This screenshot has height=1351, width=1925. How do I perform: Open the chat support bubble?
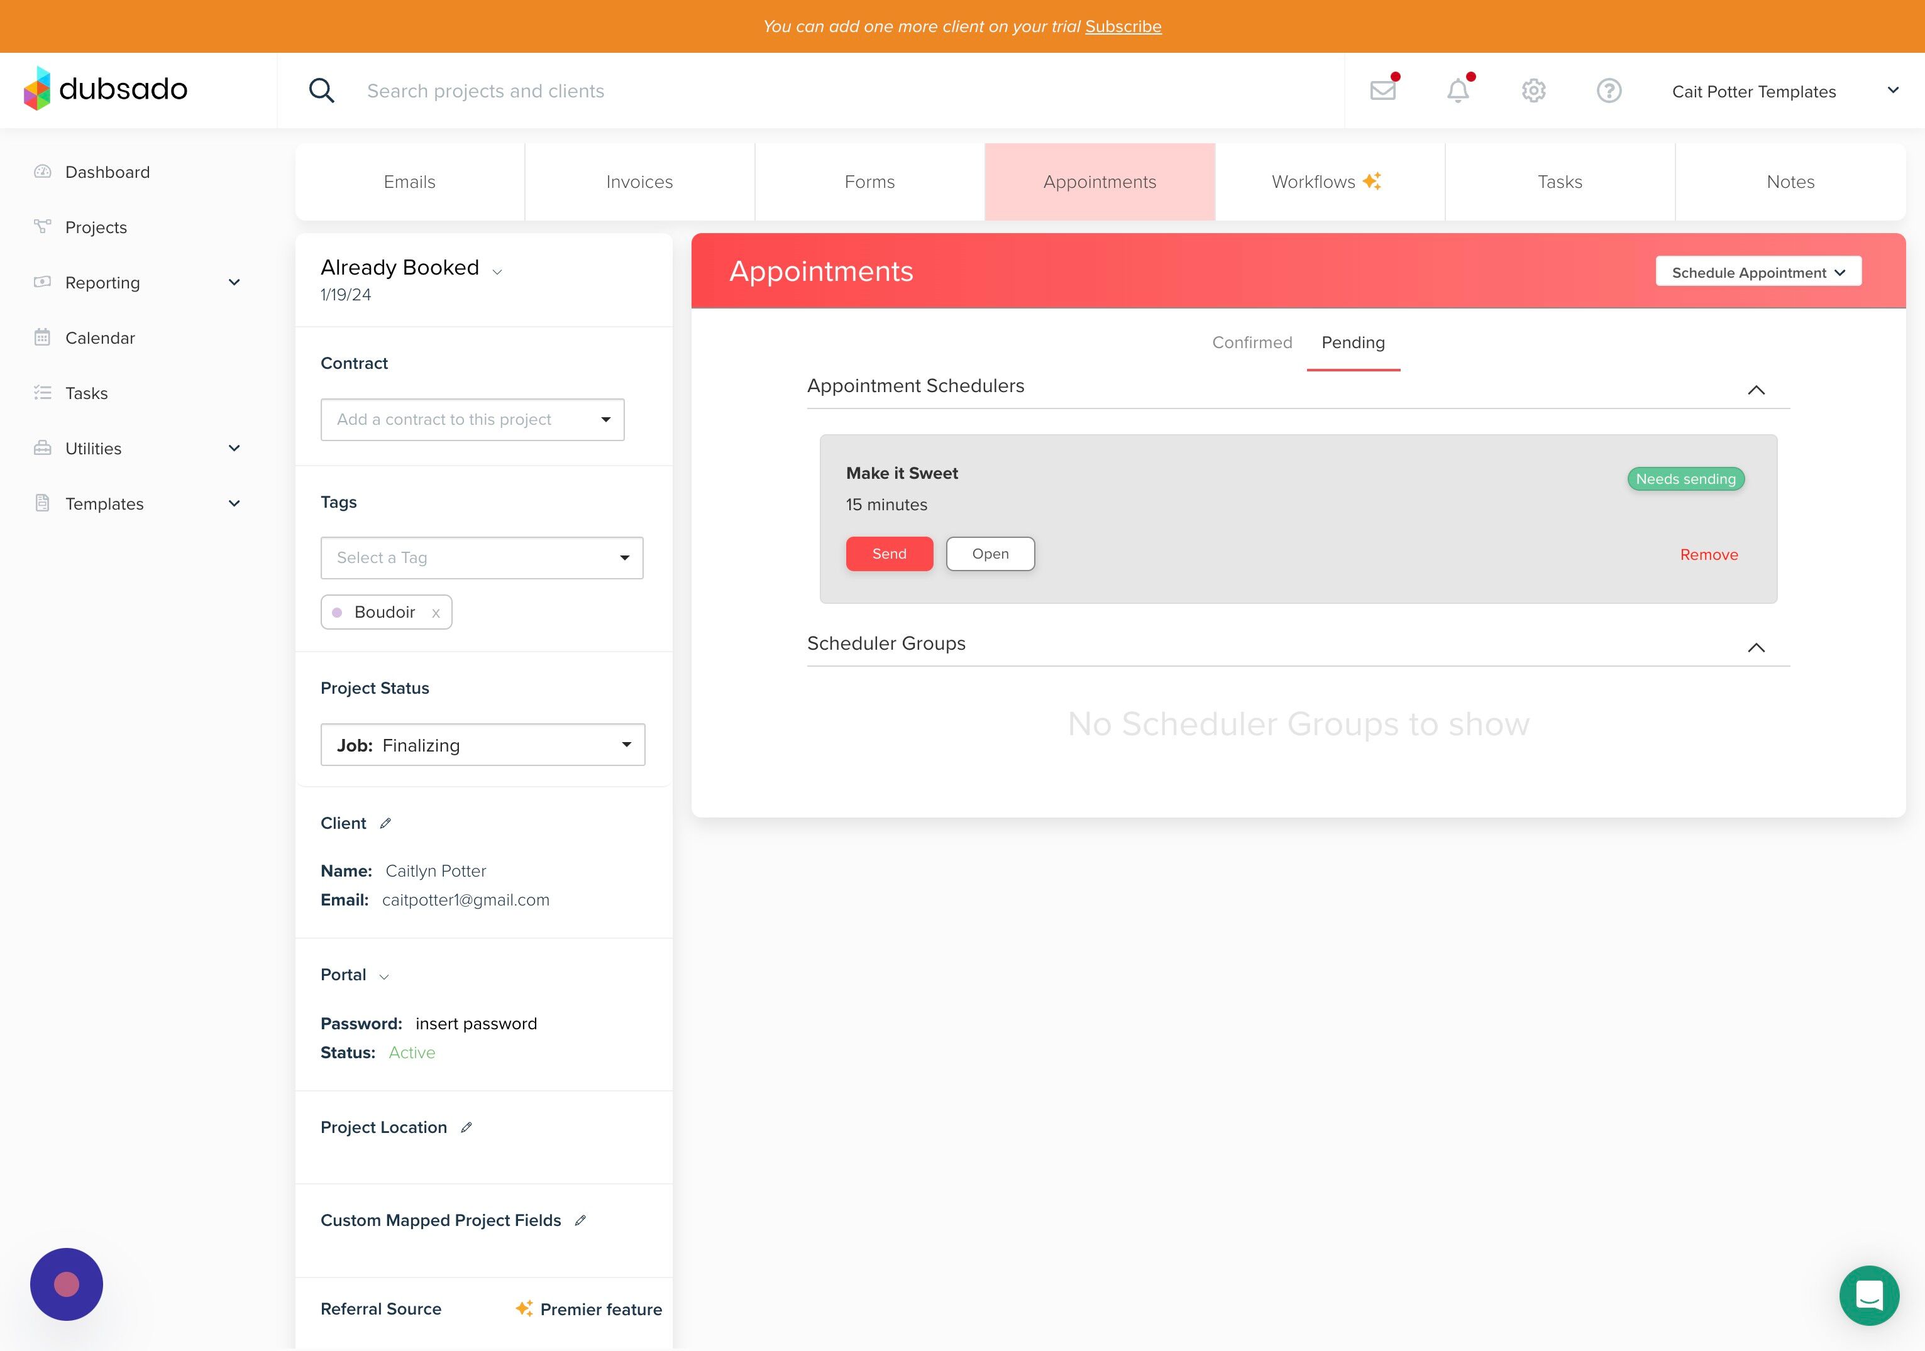[1869, 1295]
